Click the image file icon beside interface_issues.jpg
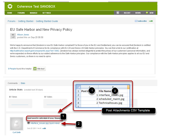The width and height of the screenshot is (171, 137). 28,123
